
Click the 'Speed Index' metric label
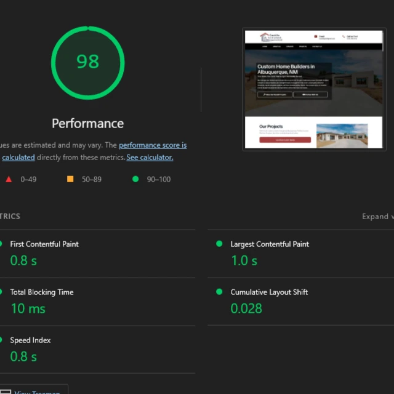coord(30,340)
